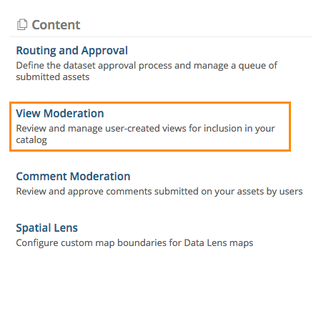Select the orange highlighted View Moderation box

(150, 127)
